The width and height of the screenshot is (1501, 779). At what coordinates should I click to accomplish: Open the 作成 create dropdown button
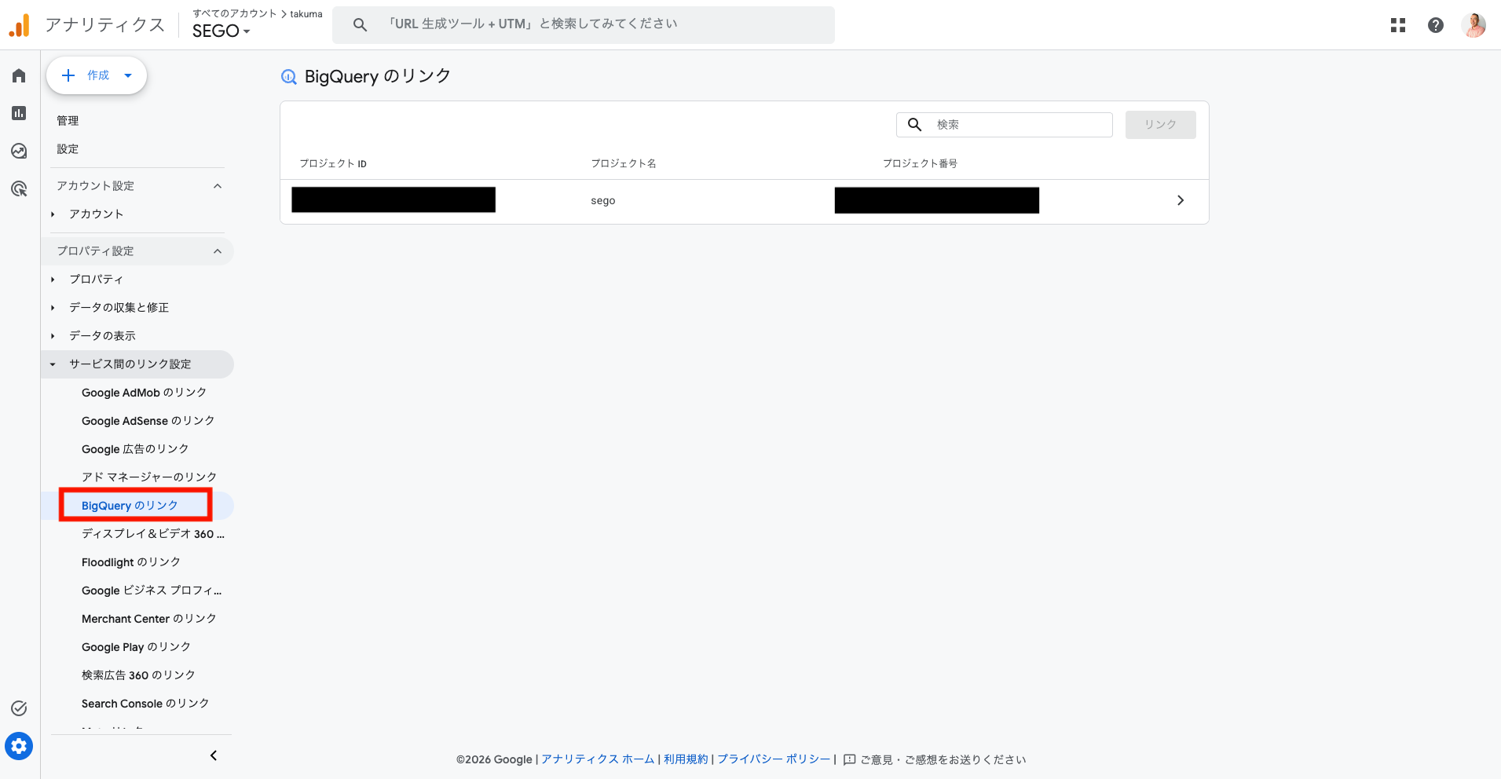[x=97, y=75]
